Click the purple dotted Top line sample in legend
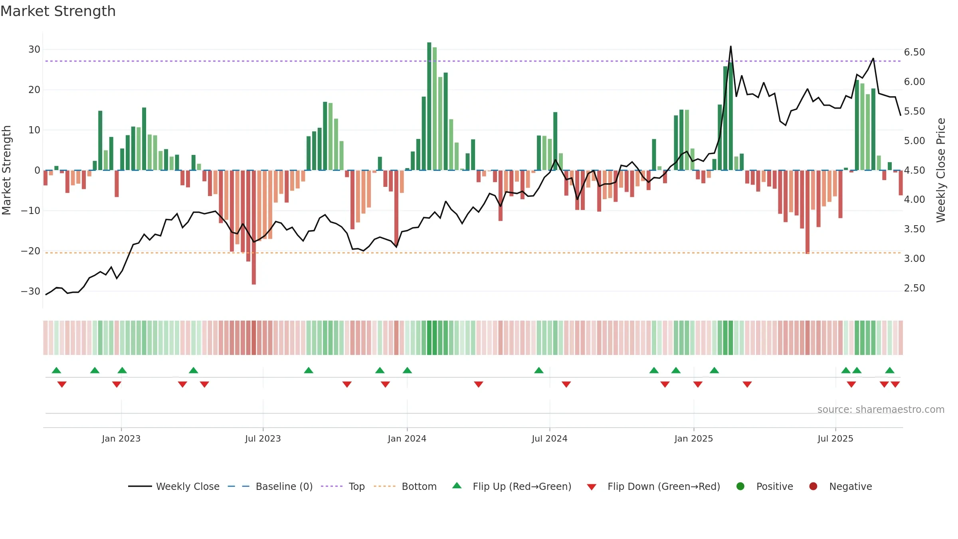 click(332, 486)
